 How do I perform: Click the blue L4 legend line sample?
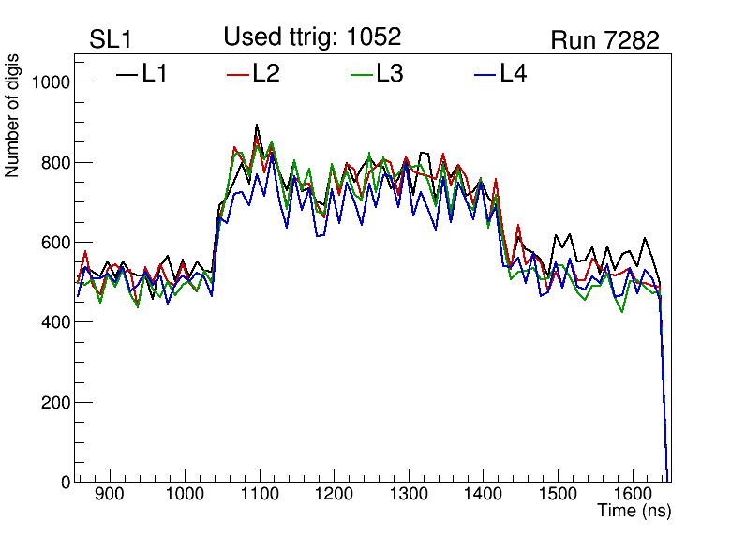(x=485, y=75)
